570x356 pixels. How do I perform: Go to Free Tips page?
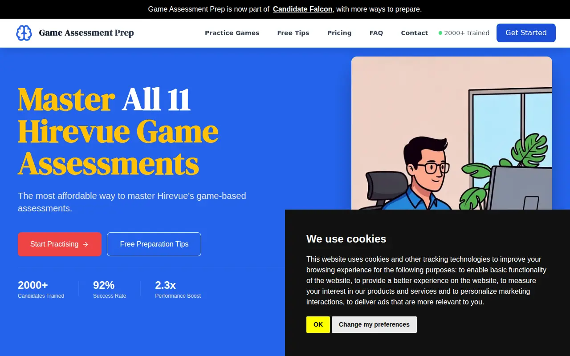pos(293,33)
